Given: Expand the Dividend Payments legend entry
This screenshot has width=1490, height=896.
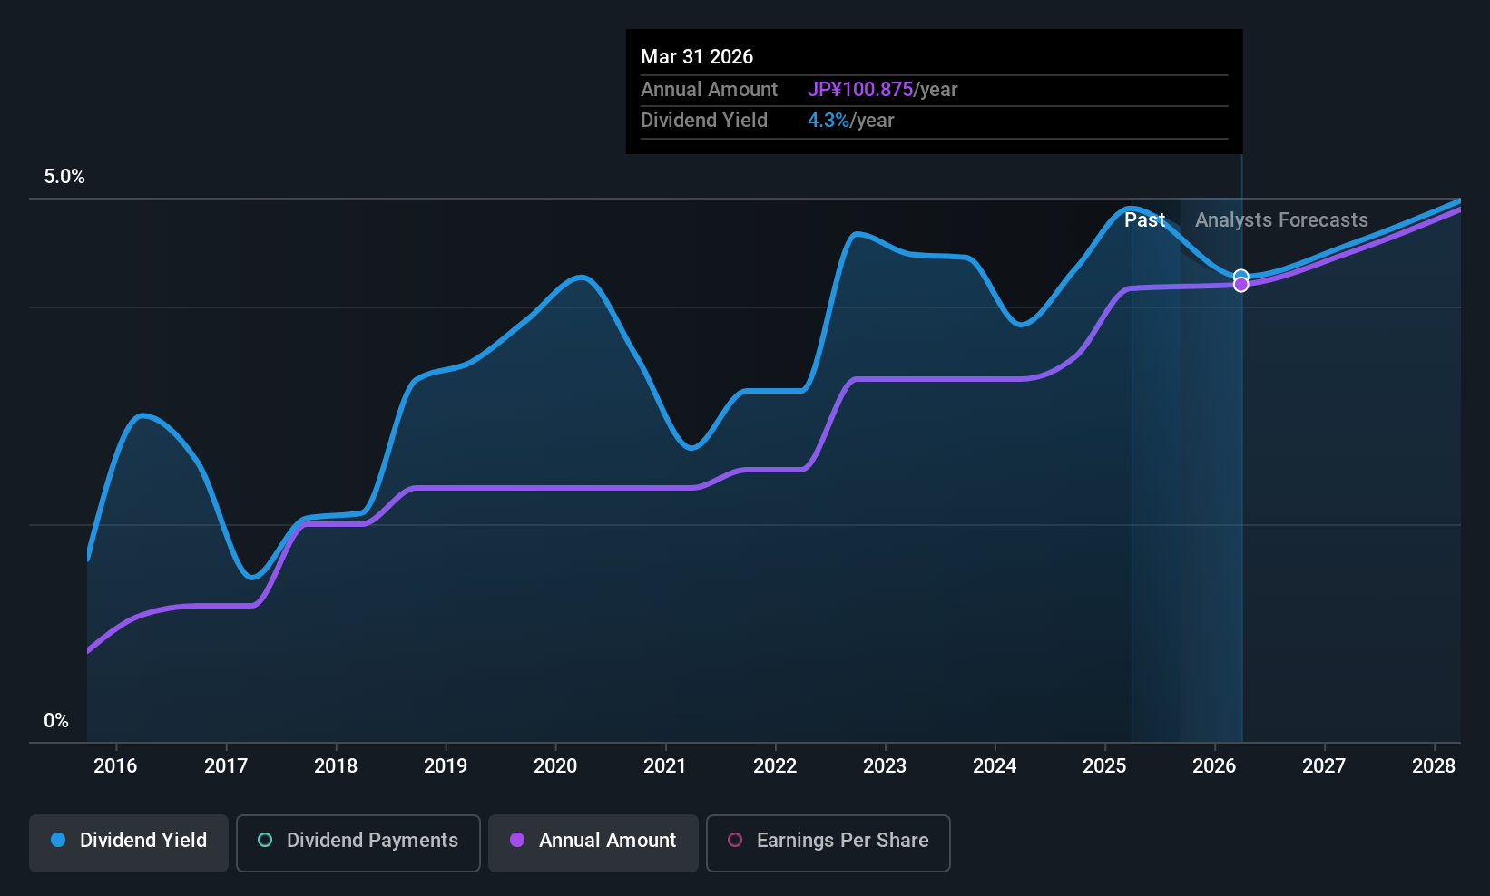Looking at the screenshot, I should tap(358, 842).
